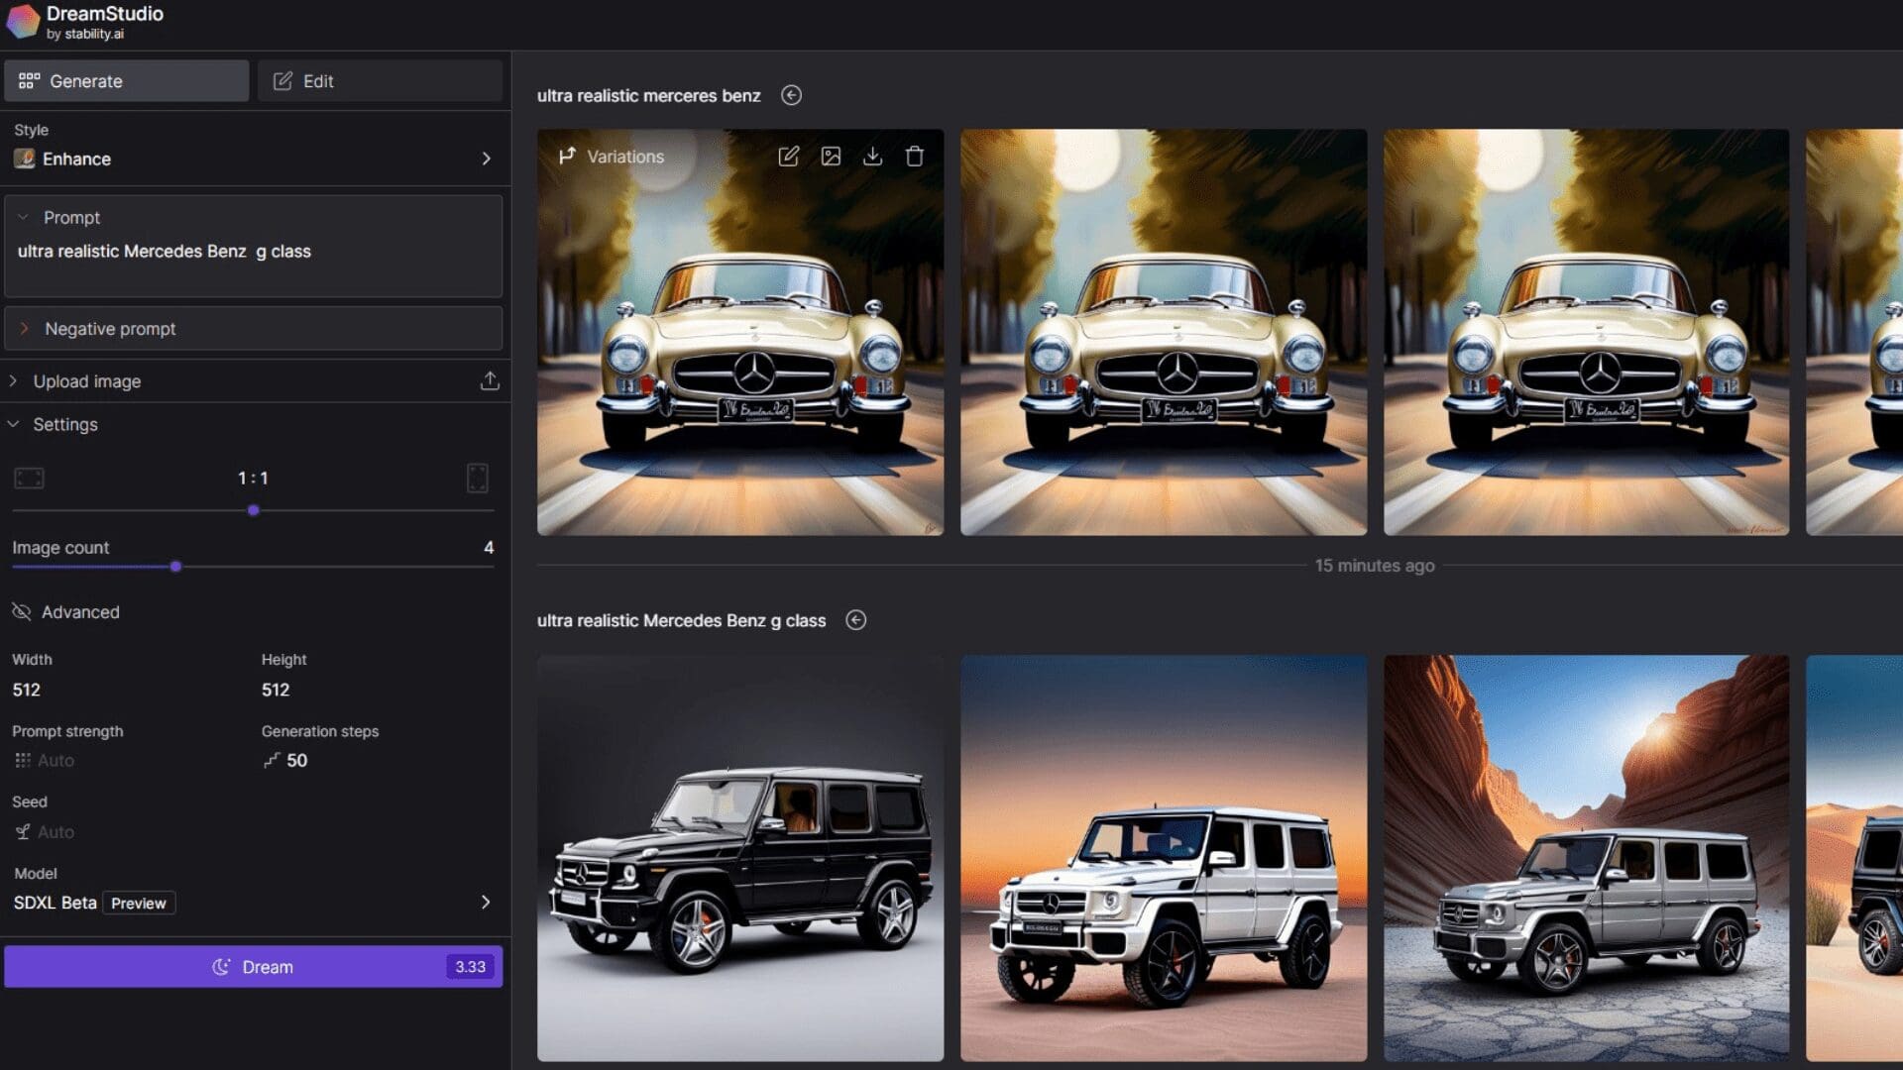Delete the first image with trash icon

pyautogui.click(x=914, y=157)
